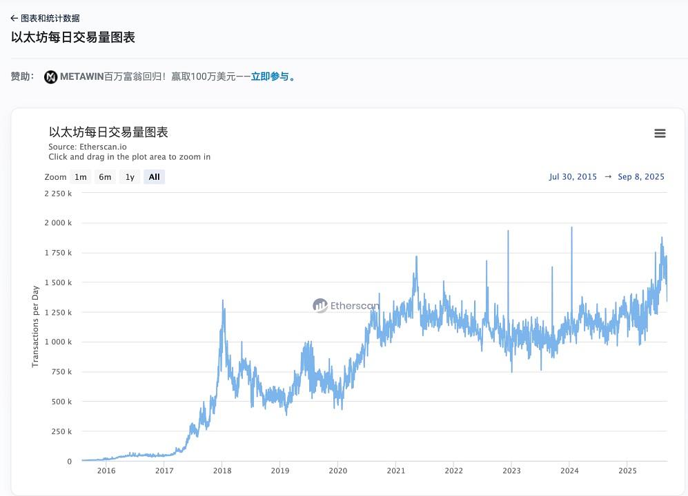The image size is (688, 496).
Task: Click the arrow between the date range fields
Action: [x=608, y=177]
